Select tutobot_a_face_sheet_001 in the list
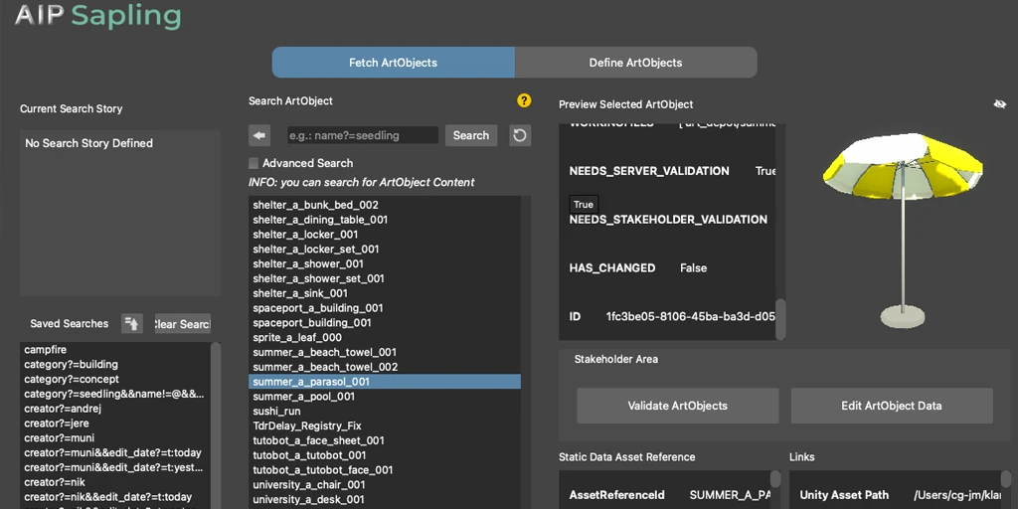The height and width of the screenshot is (509, 1018). click(385, 440)
